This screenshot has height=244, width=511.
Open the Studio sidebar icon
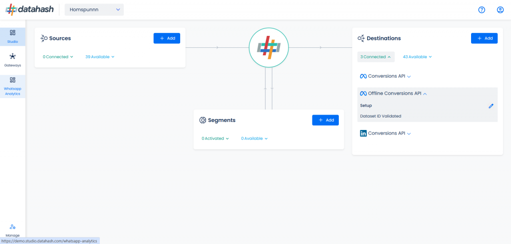tap(12, 36)
